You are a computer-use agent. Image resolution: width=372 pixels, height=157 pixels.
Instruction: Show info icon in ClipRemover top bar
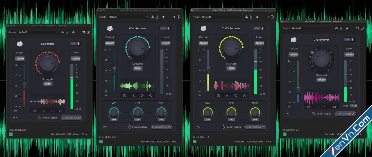coord(362,28)
